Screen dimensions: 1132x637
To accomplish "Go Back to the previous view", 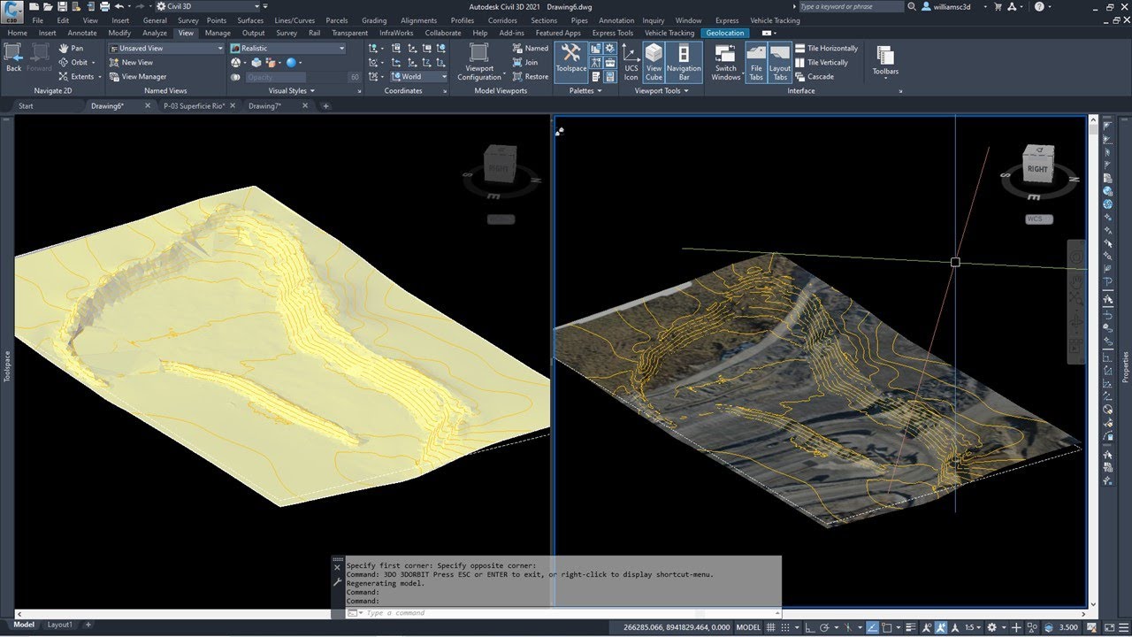I will [13, 57].
